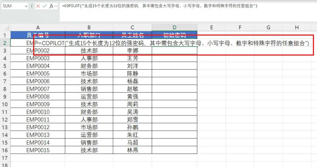Click name cell 孙鹏
The height and width of the screenshot is (167, 317).
tap(132, 127)
